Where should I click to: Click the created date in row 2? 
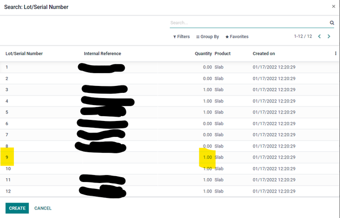tap(274, 79)
